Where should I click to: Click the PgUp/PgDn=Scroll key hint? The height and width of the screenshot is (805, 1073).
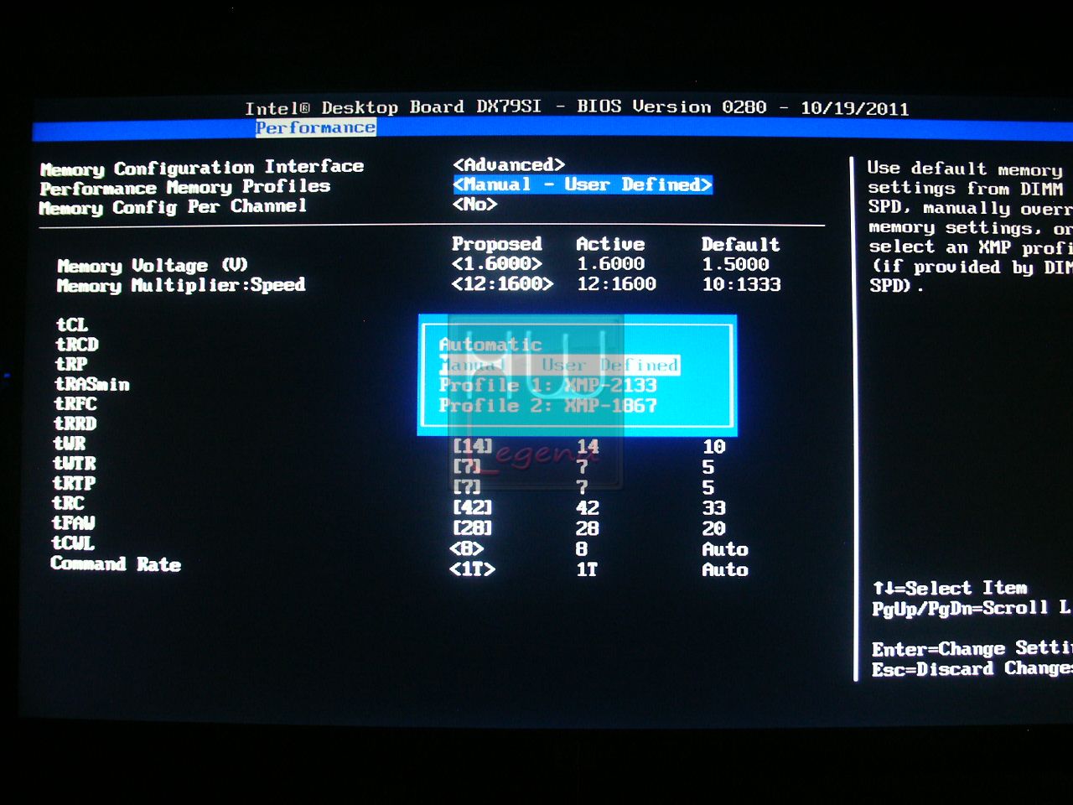pos(972,608)
